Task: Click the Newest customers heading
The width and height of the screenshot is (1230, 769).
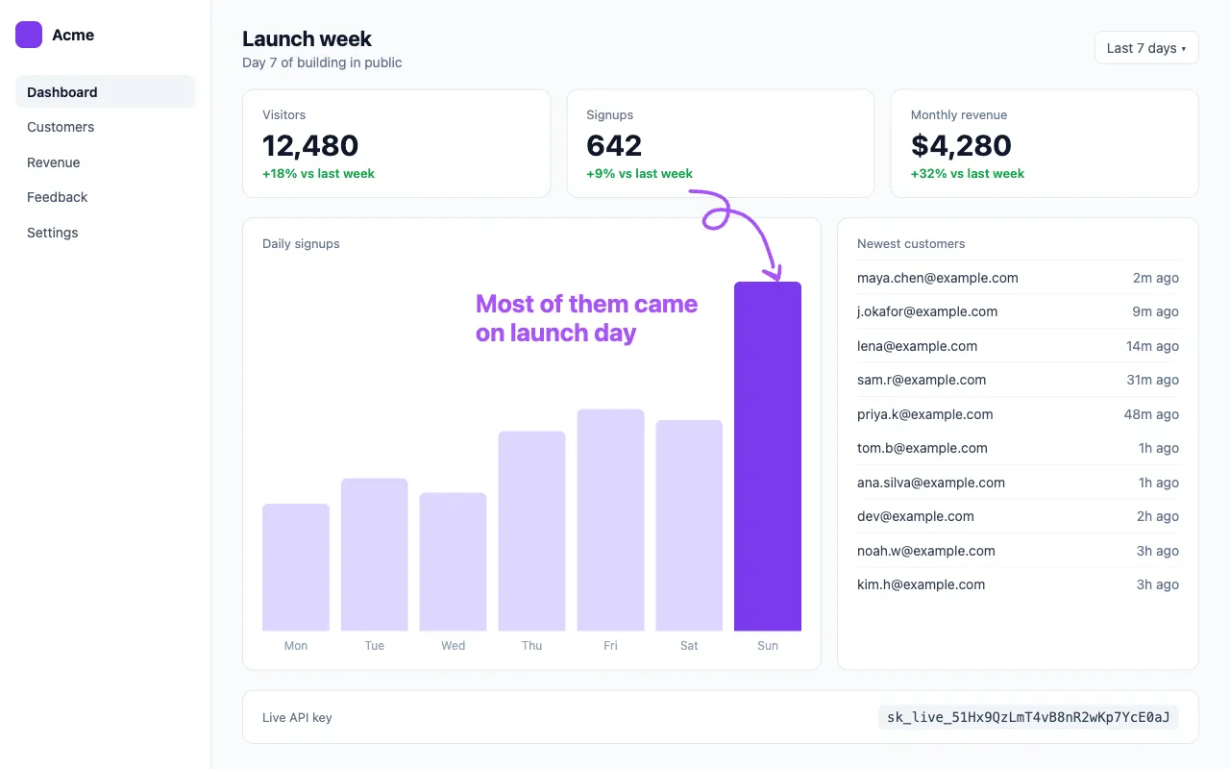Action: [x=911, y=244]
